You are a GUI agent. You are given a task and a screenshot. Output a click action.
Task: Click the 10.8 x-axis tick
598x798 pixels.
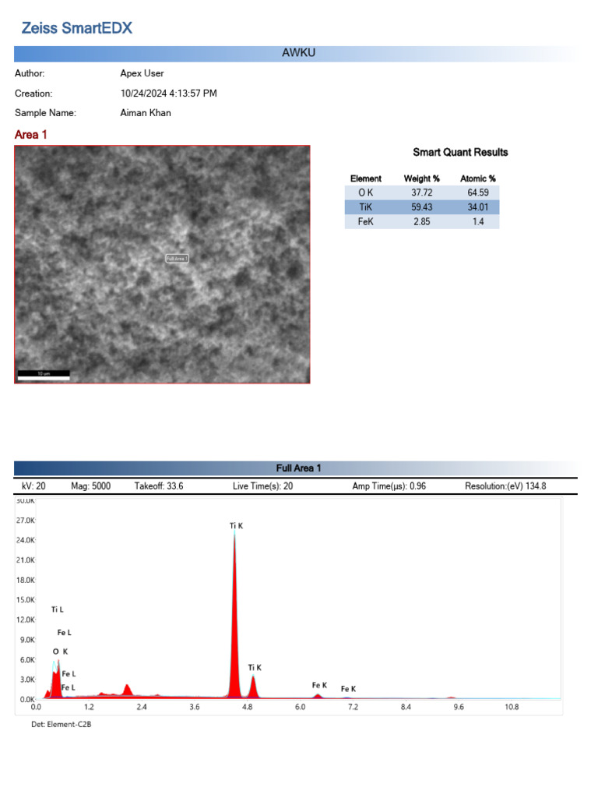[x=512, y=707]
